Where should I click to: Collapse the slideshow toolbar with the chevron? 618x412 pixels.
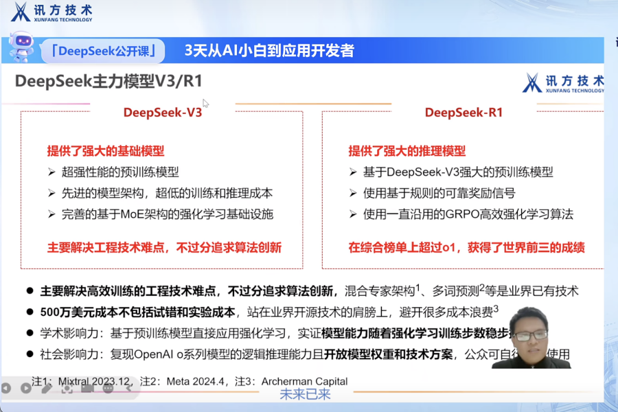click(128, 388)
